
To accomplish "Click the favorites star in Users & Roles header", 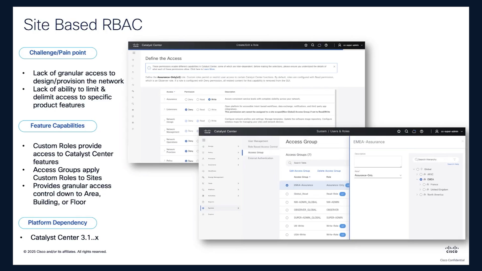I will (399, 131).
